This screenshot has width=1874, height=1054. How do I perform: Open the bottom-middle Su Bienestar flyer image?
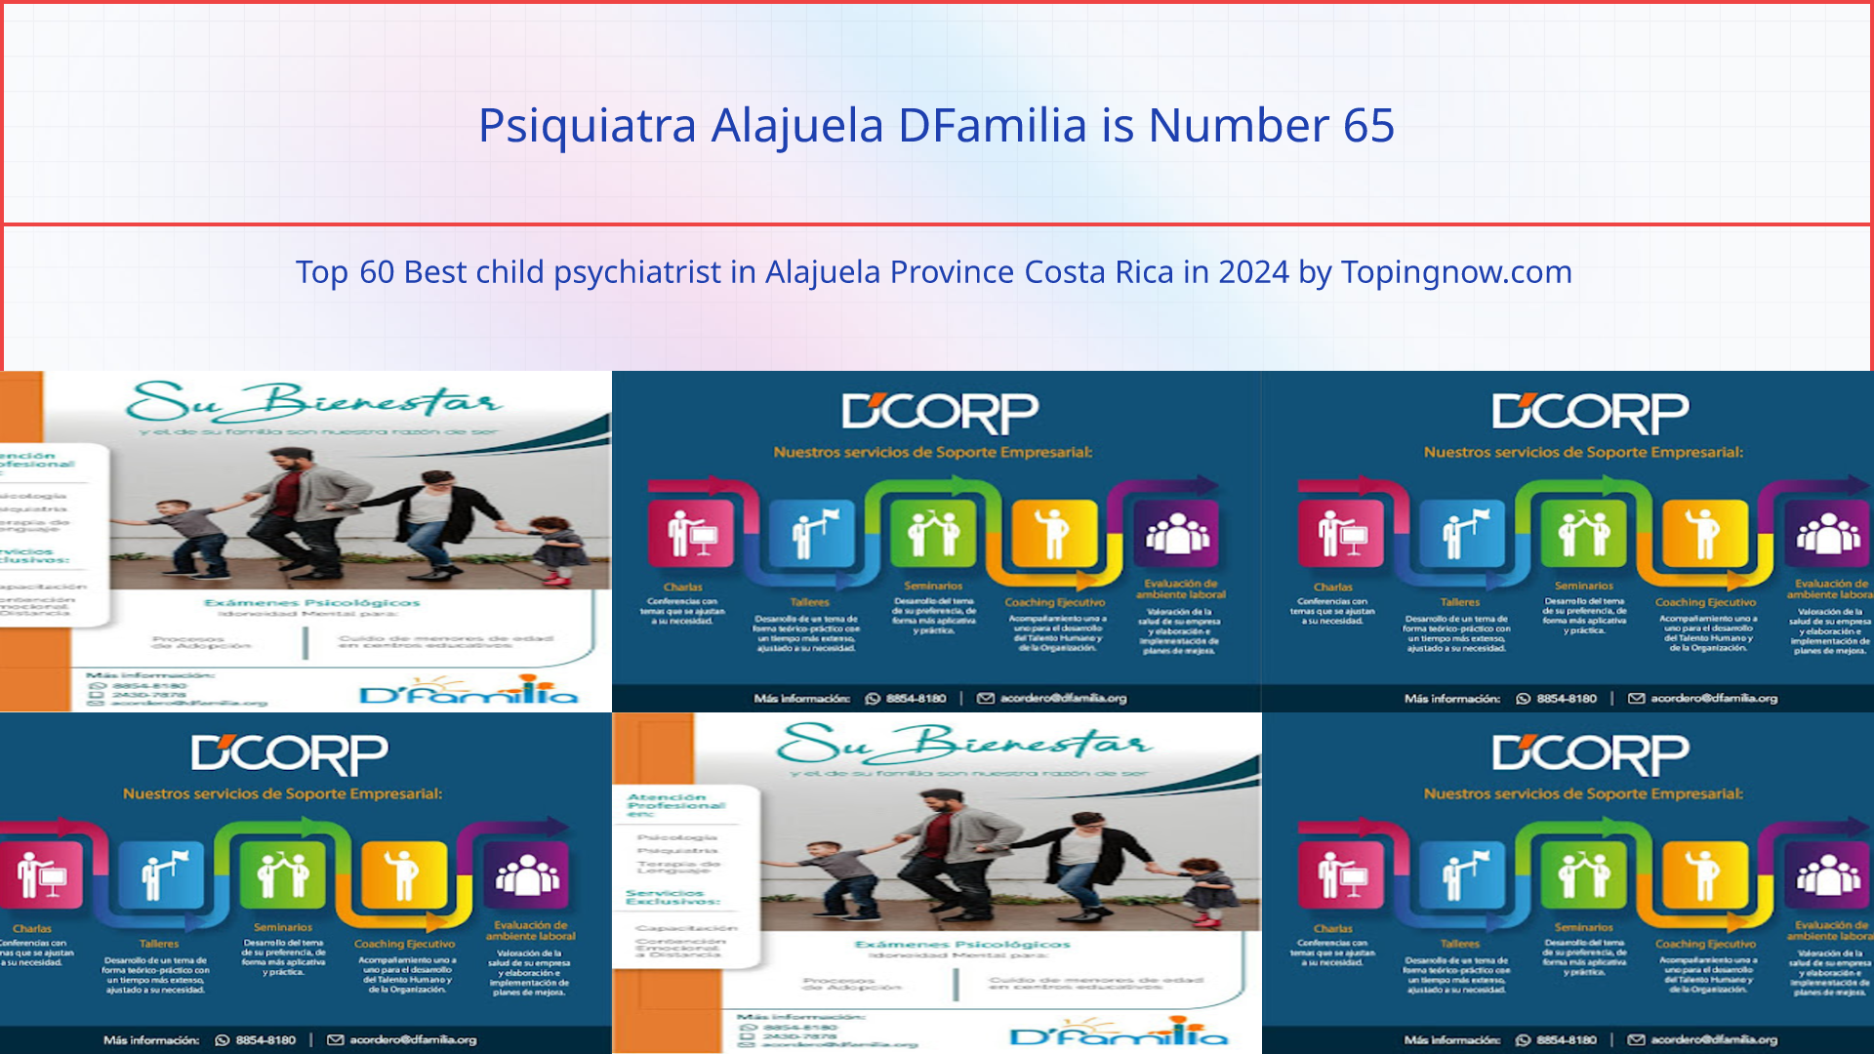pos(936,882)
